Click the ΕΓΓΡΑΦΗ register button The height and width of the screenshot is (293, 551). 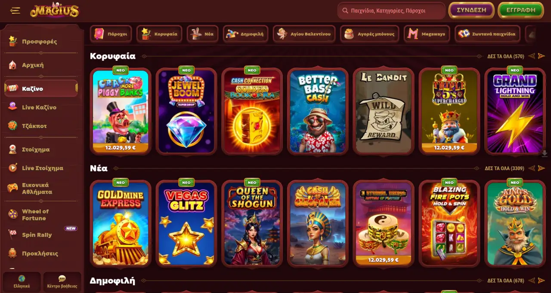tap(521, 10)
